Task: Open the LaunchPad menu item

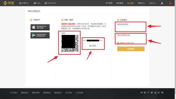Action: (50, 3)
